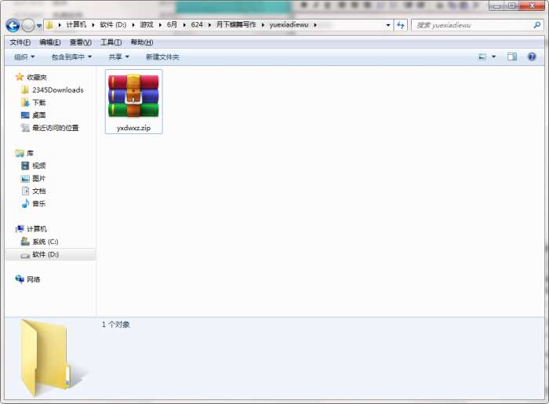Open the 组织 dropdown in toolbar
549x404 pixels.
pos(24,56)
